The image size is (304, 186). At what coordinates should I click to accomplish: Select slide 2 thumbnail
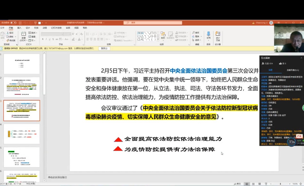pyautogui.click(x=22, y=87)
